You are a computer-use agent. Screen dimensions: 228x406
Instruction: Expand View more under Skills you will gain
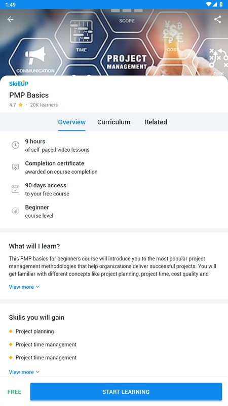pos(24,372)
